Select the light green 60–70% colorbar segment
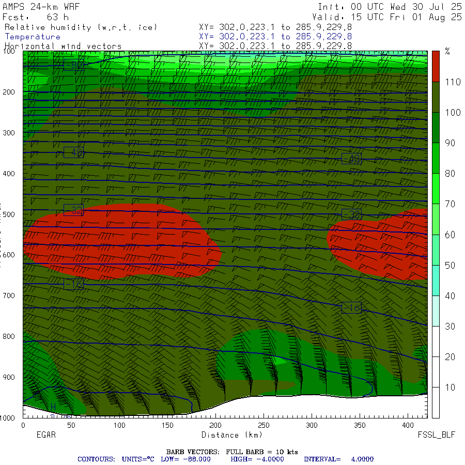The image size is (465, 465). coord(436,220)
